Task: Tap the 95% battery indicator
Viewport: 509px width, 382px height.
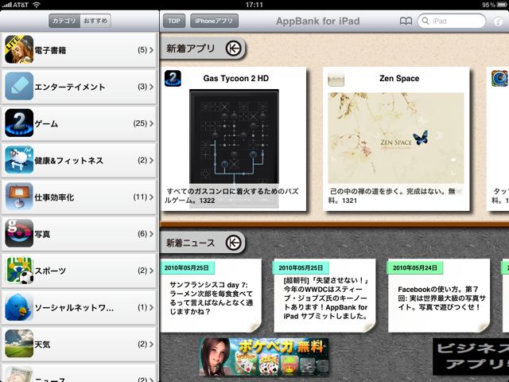Action: tap(495, 5)
